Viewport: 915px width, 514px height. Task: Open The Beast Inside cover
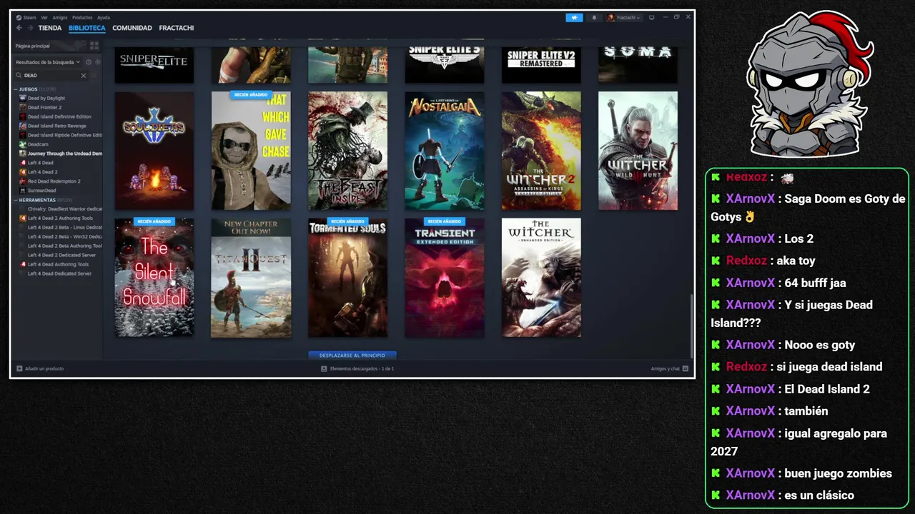click(x=347, y=151)
